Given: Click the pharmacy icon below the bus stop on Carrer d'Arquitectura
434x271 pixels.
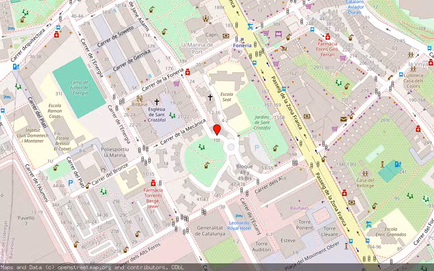Looking at the screenshot, I should 57,34.
